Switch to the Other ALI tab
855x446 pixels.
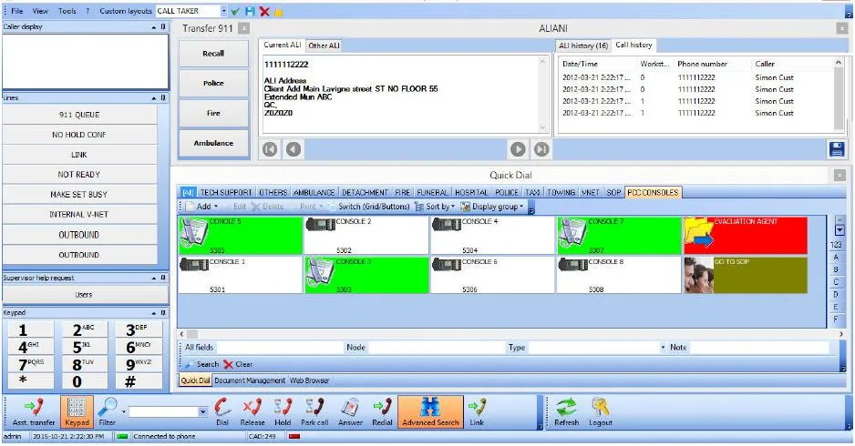[x=324, y=46]
